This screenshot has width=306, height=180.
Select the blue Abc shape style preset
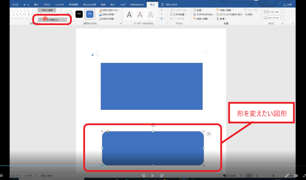click(x=90, y=14)
